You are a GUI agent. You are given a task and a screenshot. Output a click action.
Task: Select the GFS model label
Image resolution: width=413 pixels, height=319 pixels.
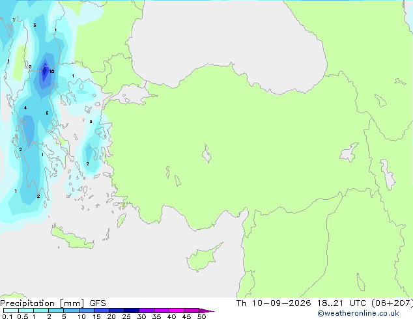[x=98, y=303]
